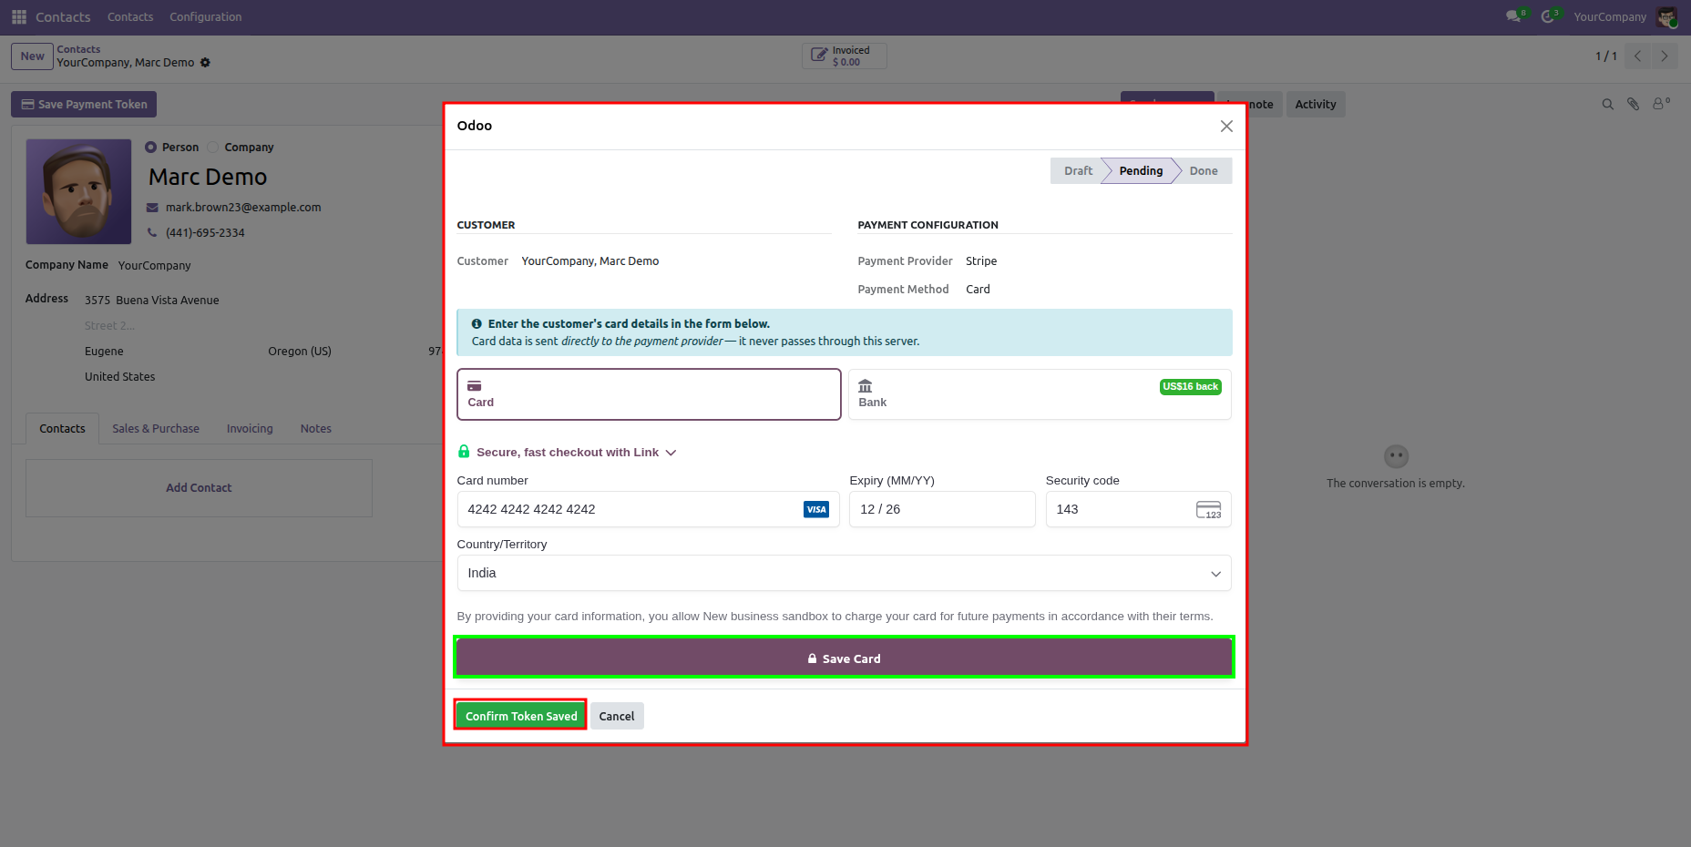Open the activities clock icon

1548,16
